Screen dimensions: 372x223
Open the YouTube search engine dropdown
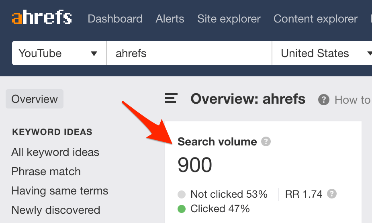(x=59, y=53)
